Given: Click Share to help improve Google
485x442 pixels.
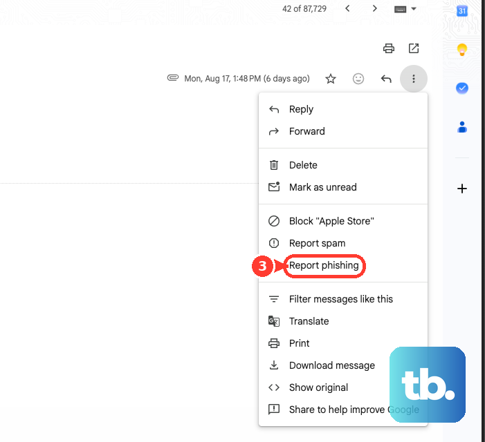Looking at the screenshot, I should [x=343, y=410].
